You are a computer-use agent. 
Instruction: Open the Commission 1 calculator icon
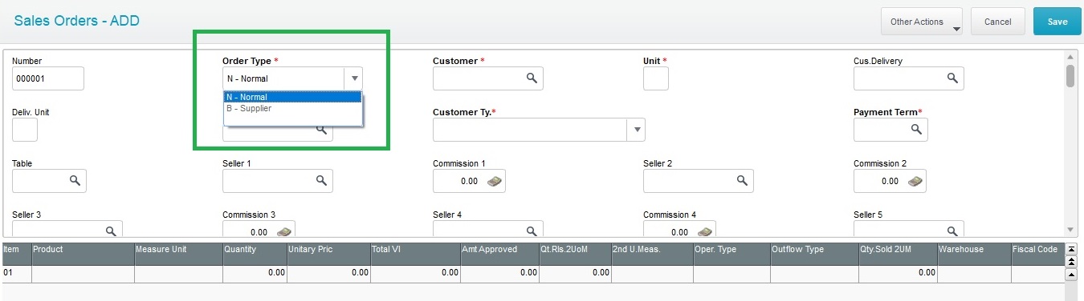[495, 181]
